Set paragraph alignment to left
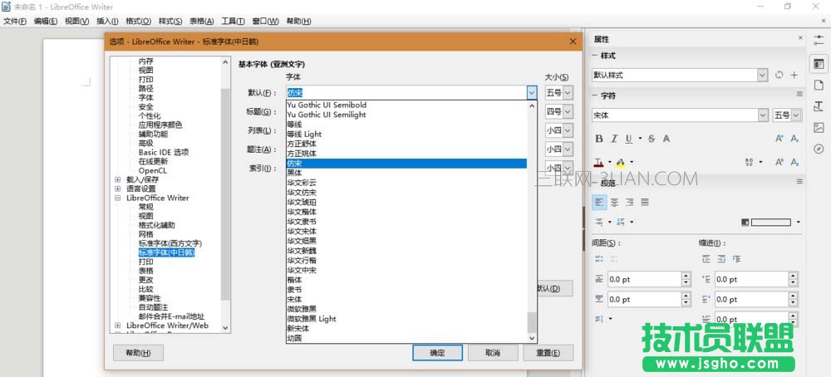The image size is (831, 377). click(x=599, y=202)
